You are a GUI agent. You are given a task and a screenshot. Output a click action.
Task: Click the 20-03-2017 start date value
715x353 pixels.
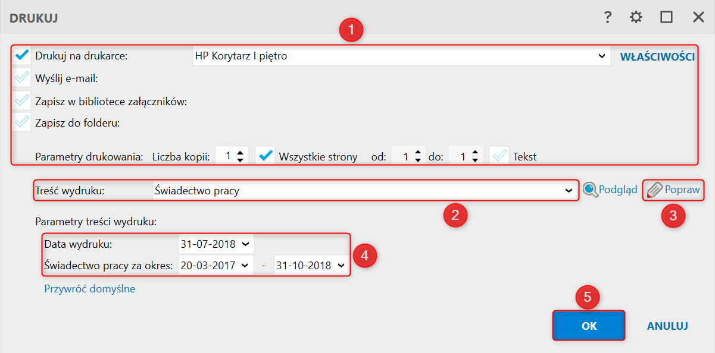click(208, 266)
